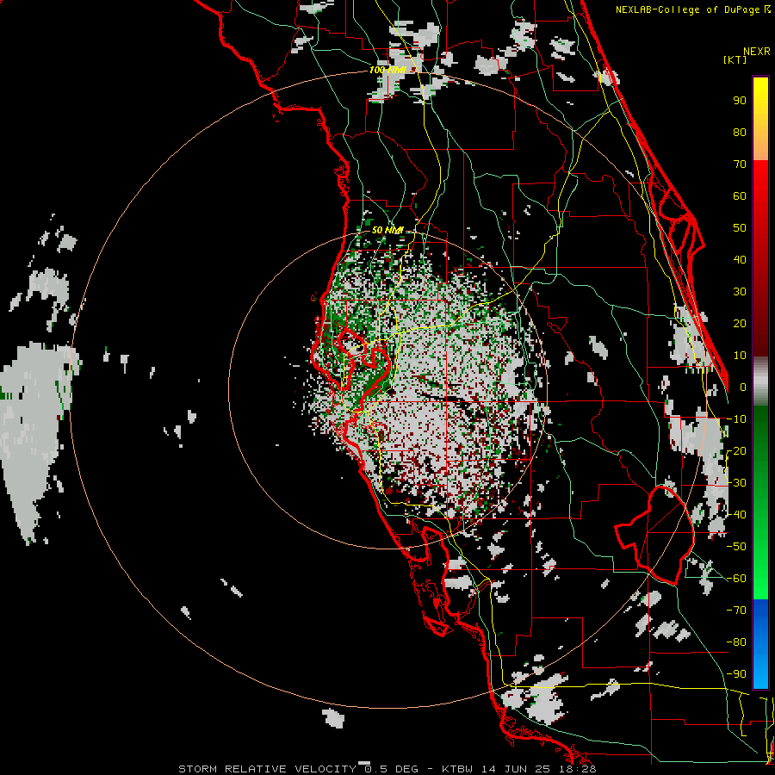The height and width of the screenshot is (775, 775).
Task: Click the NEXR label above the color scale
Action: pyautogui.click(x=756, y=52)
